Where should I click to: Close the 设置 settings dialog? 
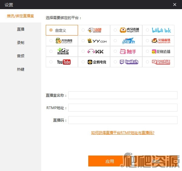coord(175,5)
